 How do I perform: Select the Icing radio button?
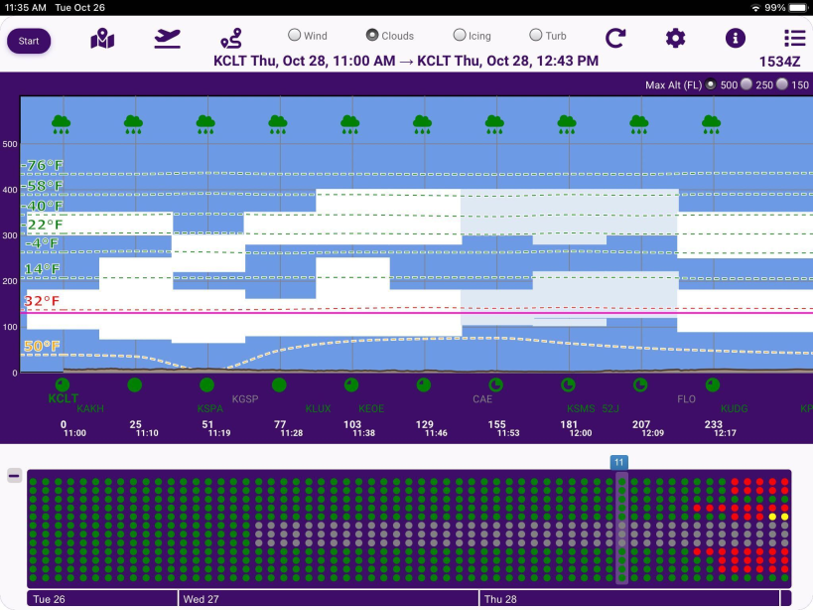pyautogui.click(x=460, y=35)
